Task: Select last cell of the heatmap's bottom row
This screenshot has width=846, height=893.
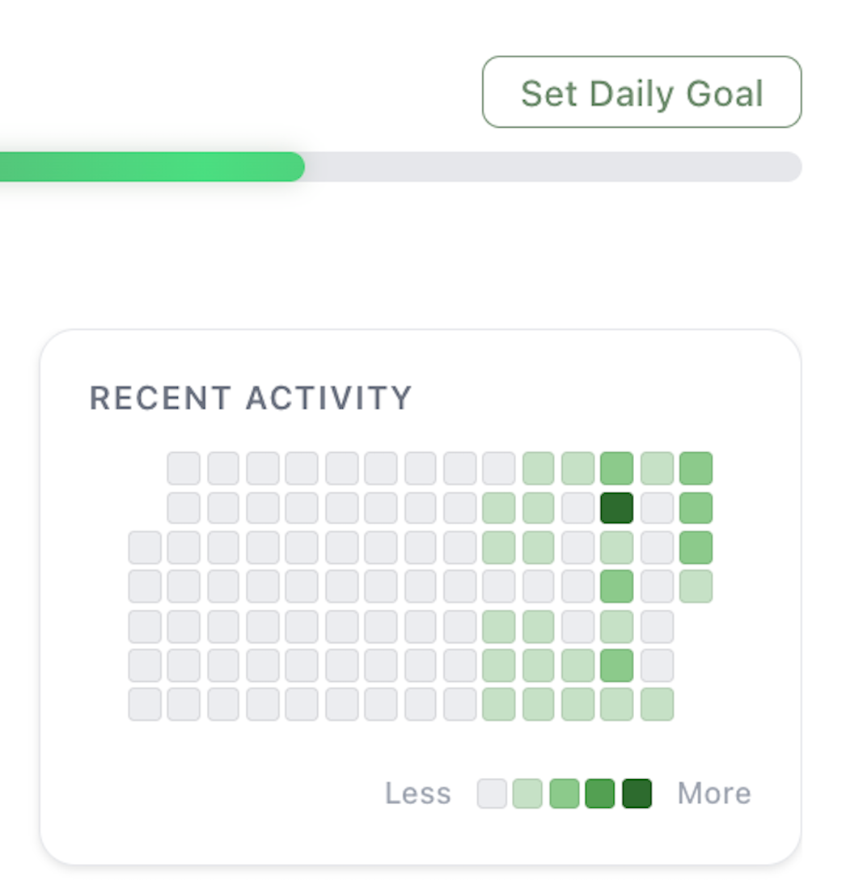Action: point(657,704)
